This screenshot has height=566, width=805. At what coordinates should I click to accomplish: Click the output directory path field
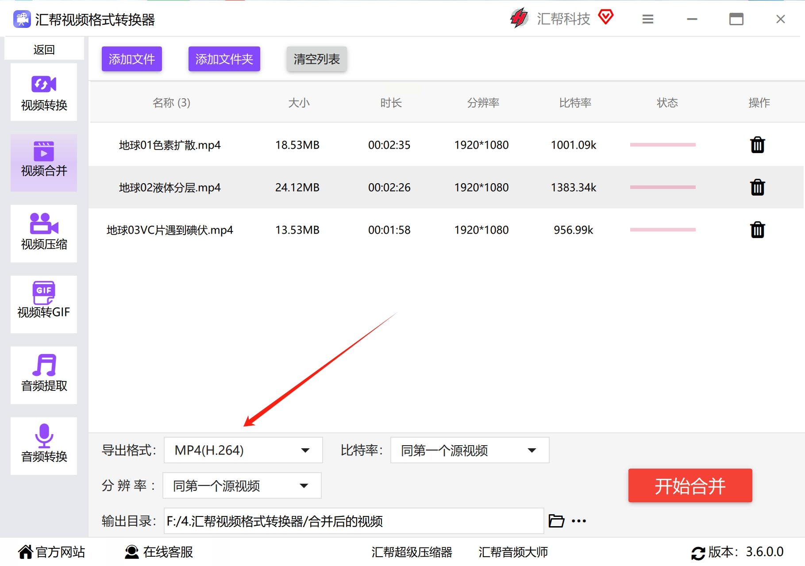pyautogui.click(x=353, y=521)
